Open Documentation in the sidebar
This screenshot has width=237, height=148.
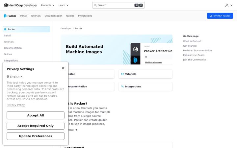click(13, 48)
